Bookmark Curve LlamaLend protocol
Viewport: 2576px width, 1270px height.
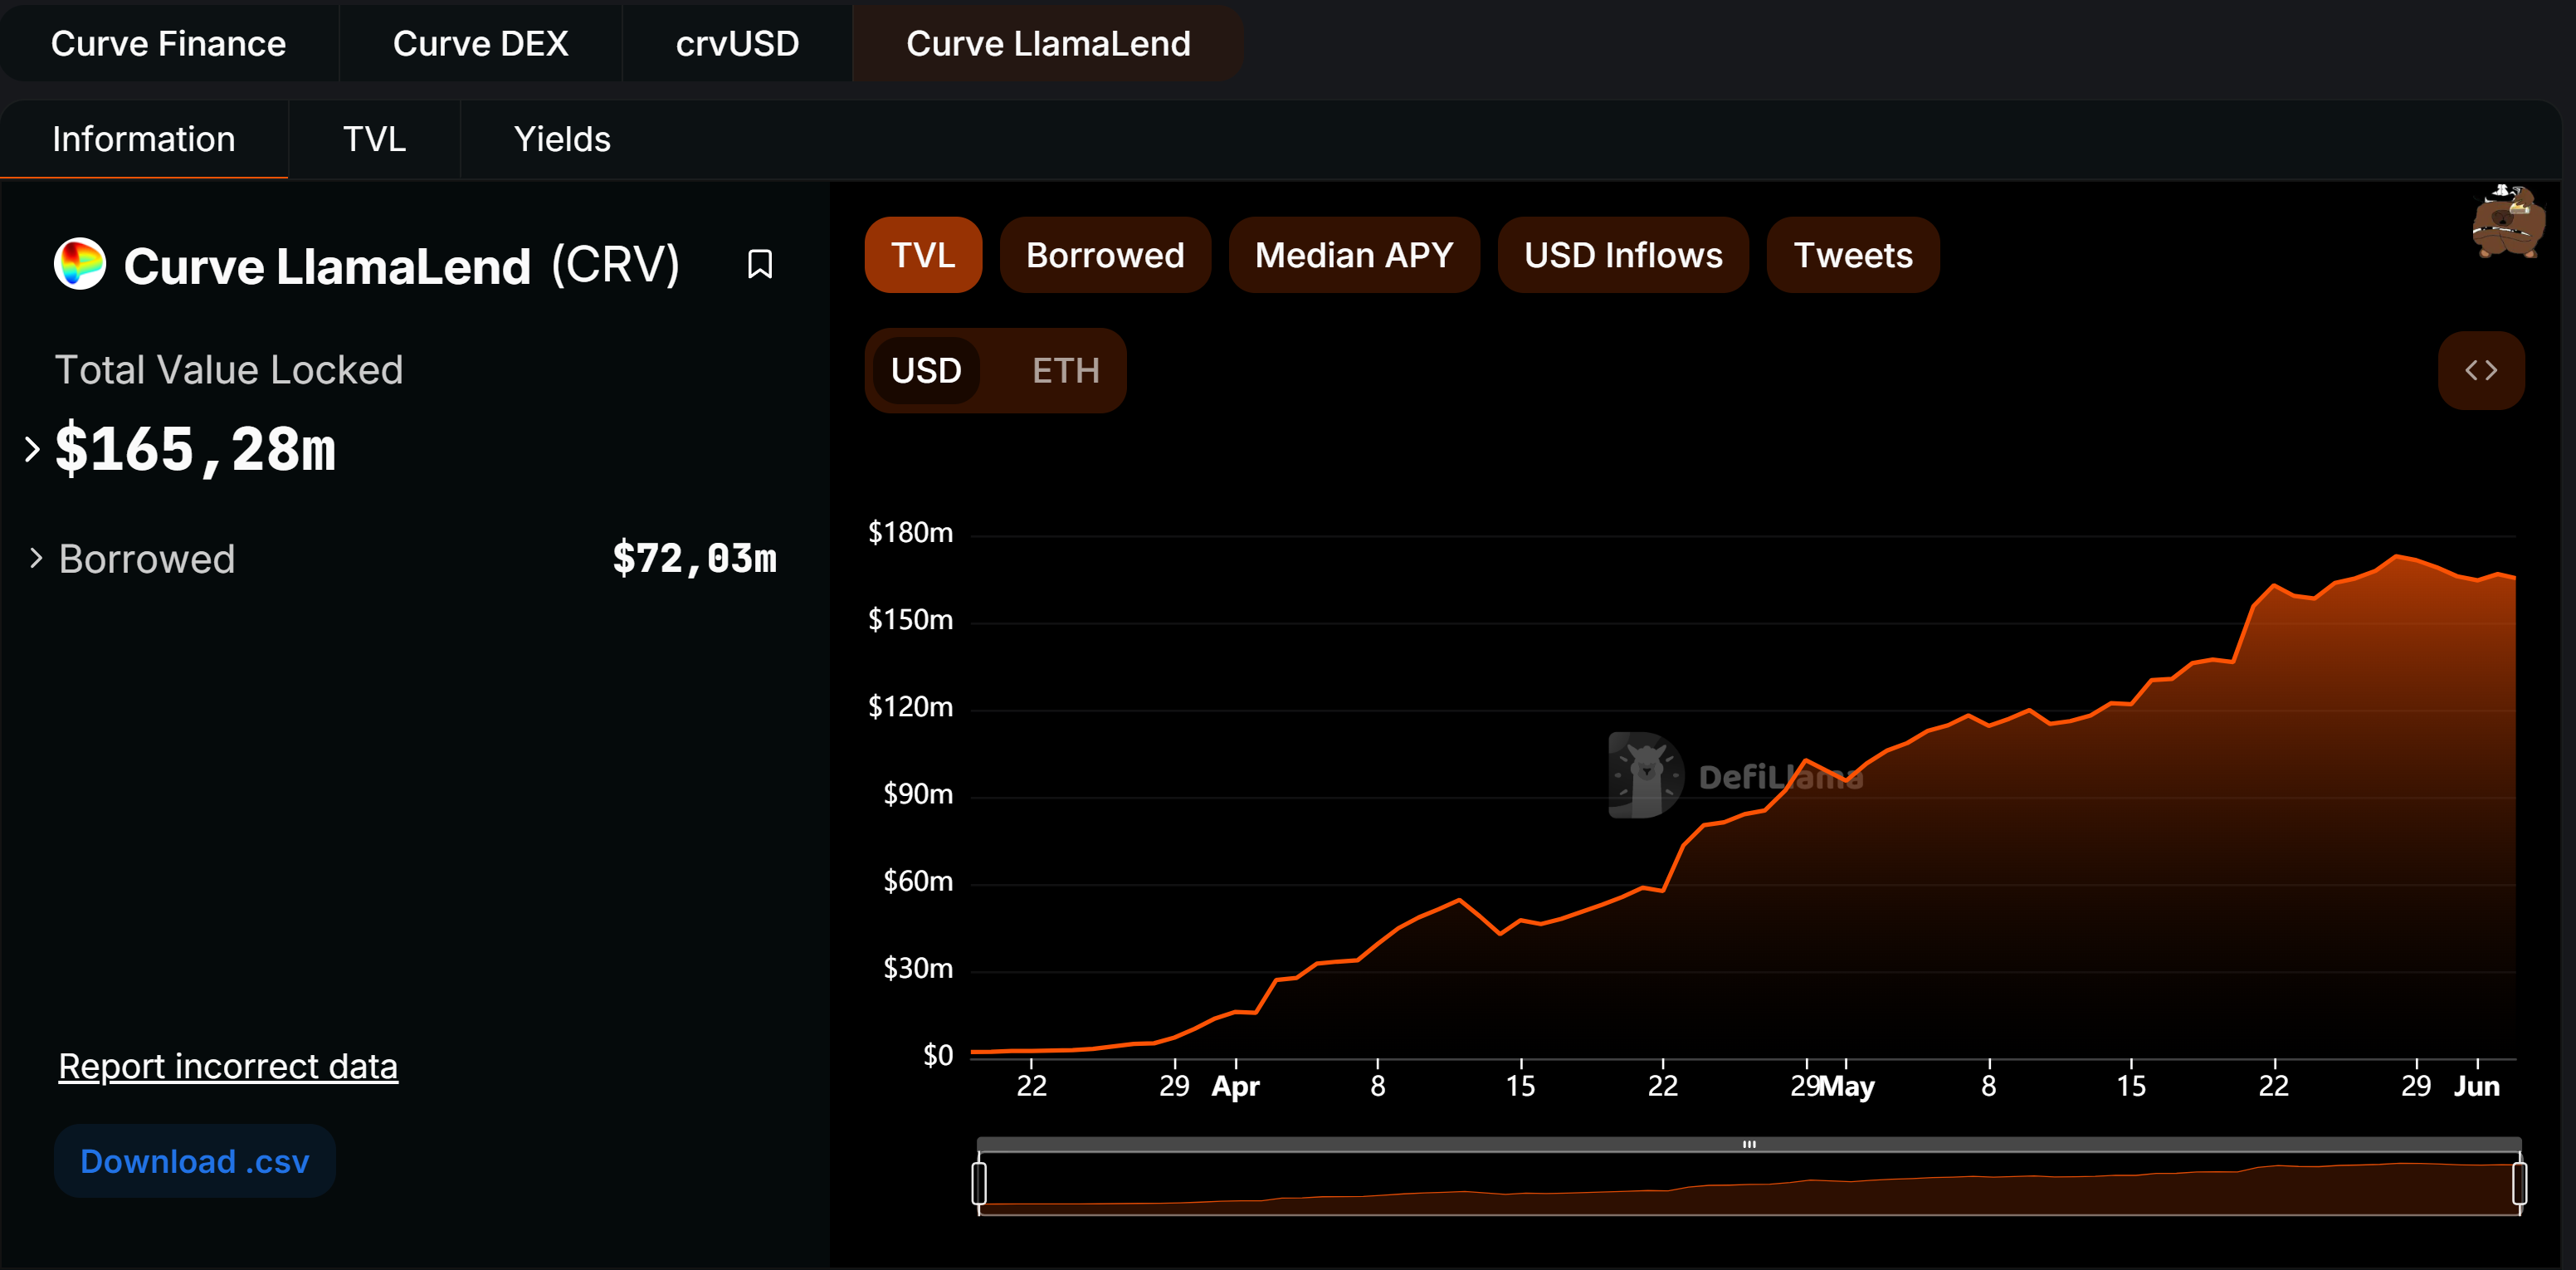pos(759,265)
